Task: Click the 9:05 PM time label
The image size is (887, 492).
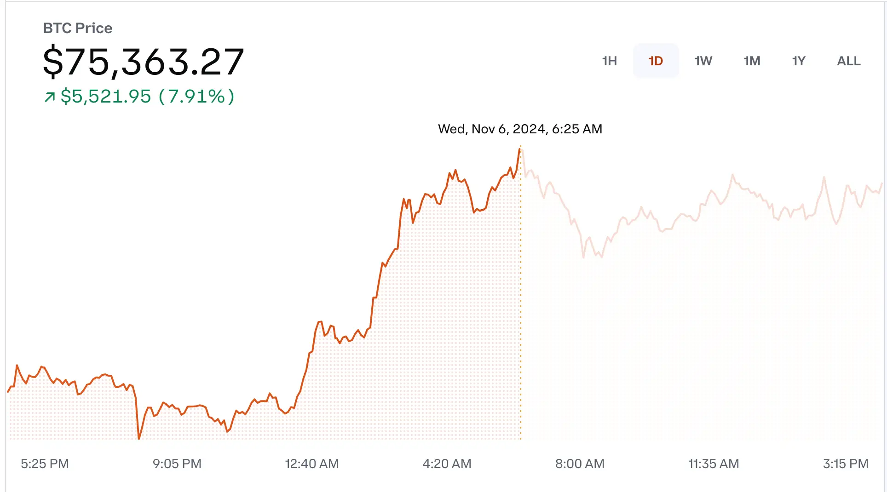Action: point(177,463)
